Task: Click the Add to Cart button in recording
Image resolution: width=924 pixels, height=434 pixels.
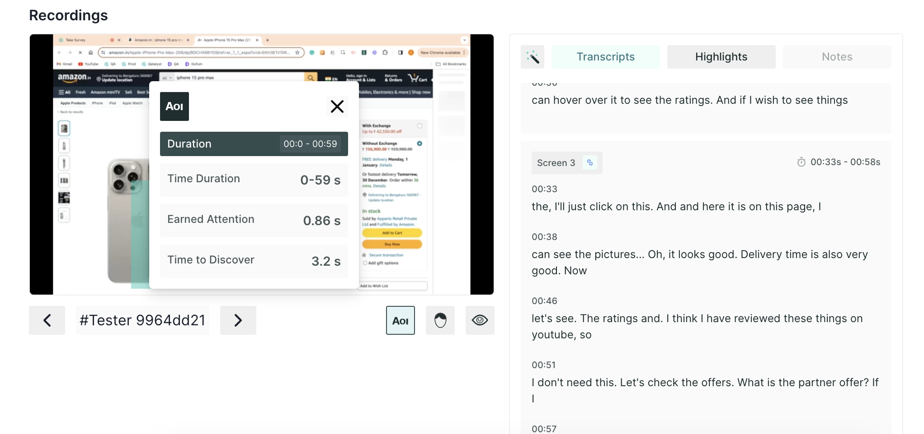Action: coord(392,233)
